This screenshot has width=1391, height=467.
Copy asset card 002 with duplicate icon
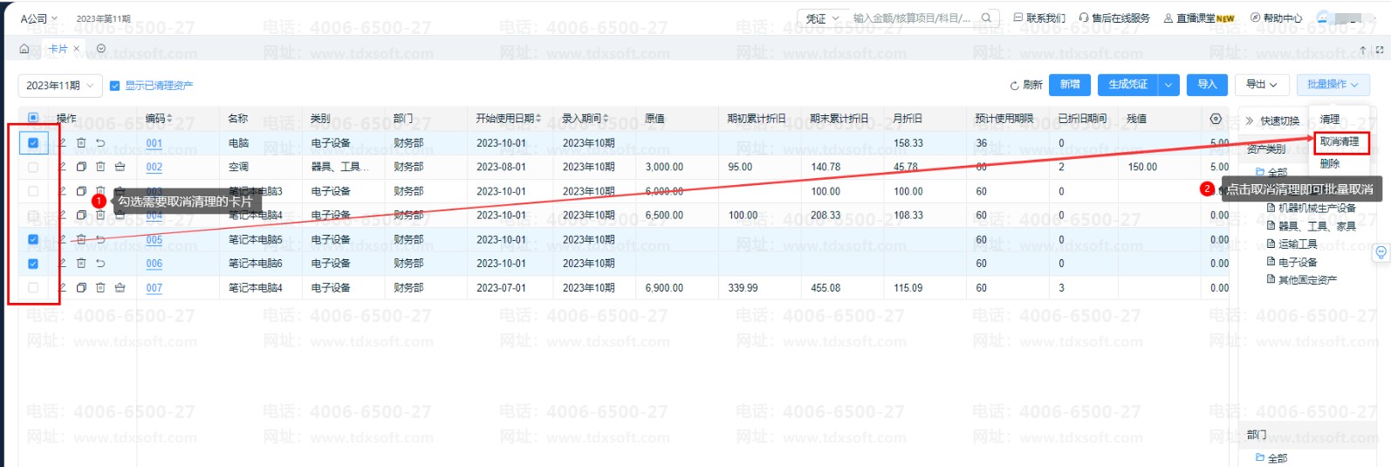pyautogui.click(x=81, y=167)
